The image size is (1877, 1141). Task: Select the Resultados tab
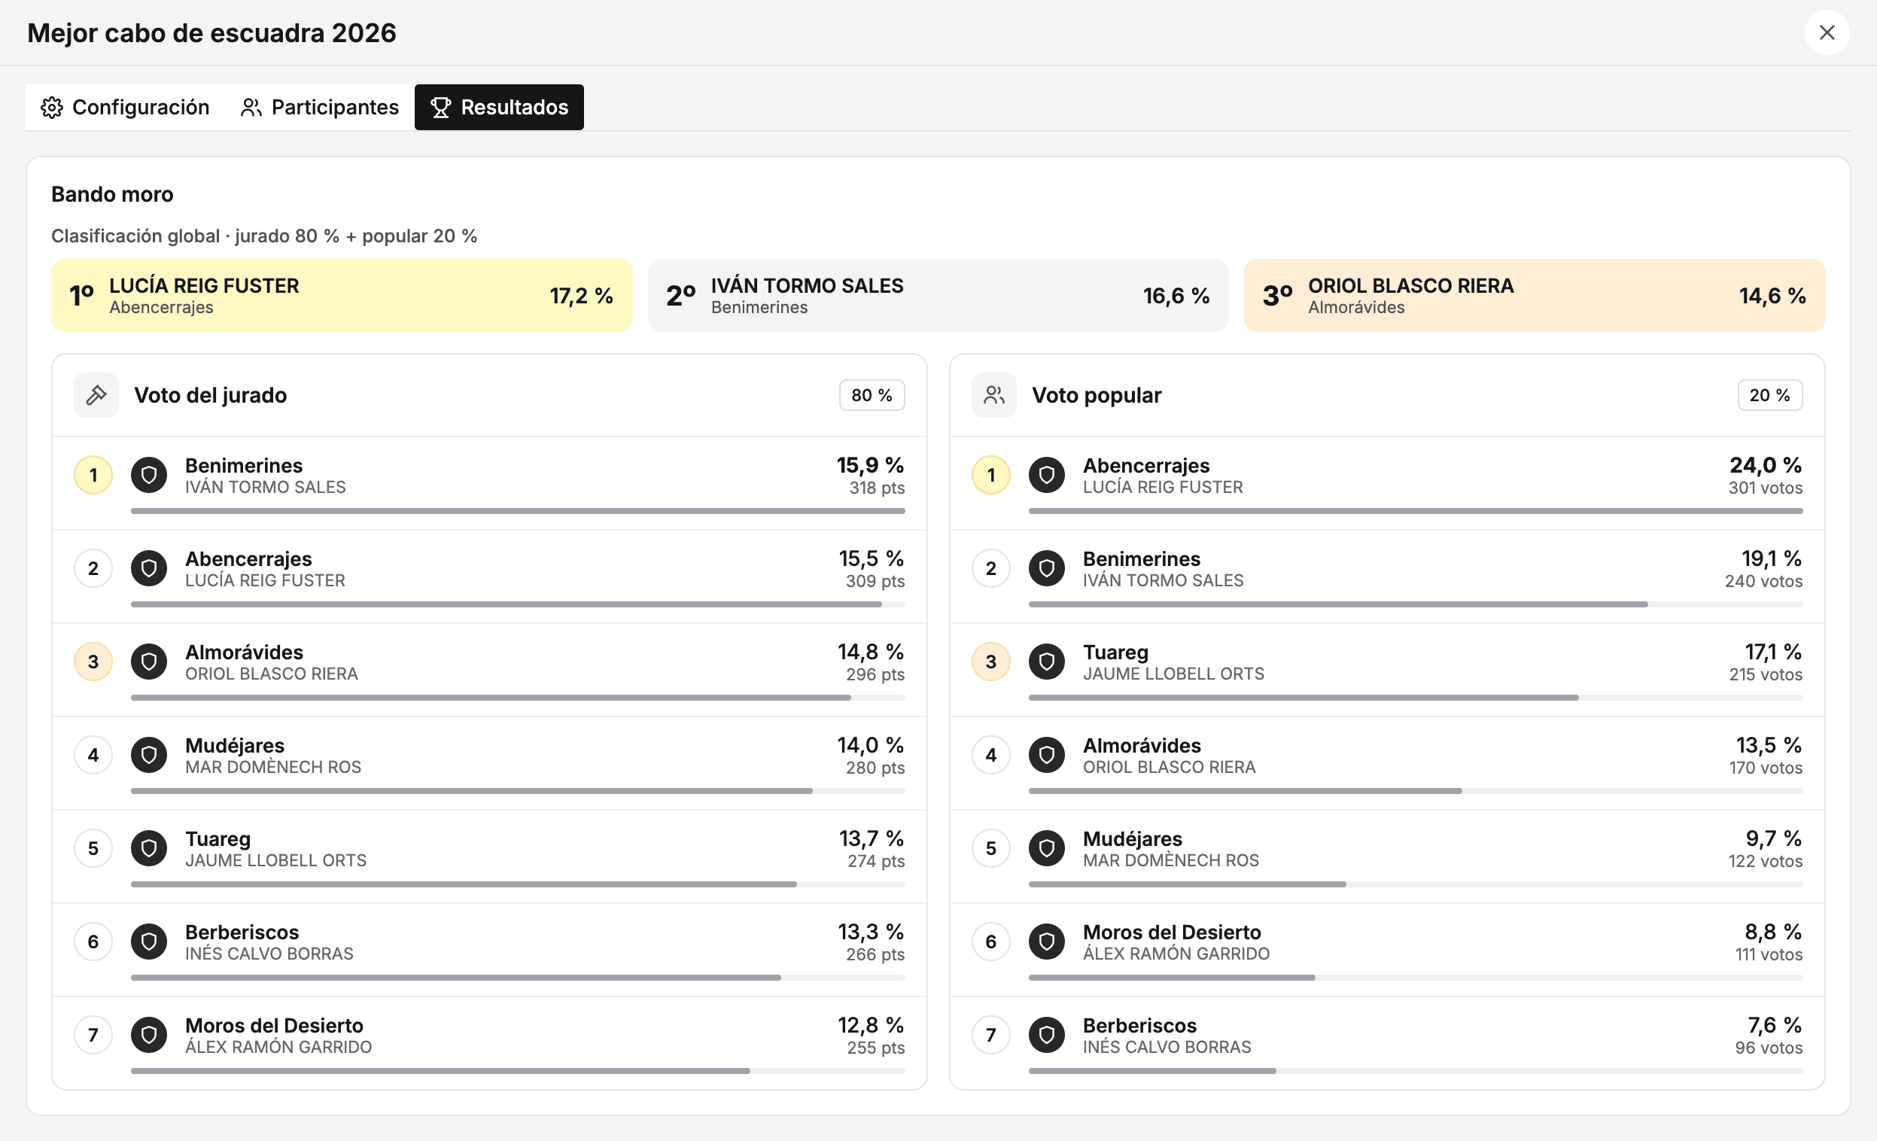(499, 108)
